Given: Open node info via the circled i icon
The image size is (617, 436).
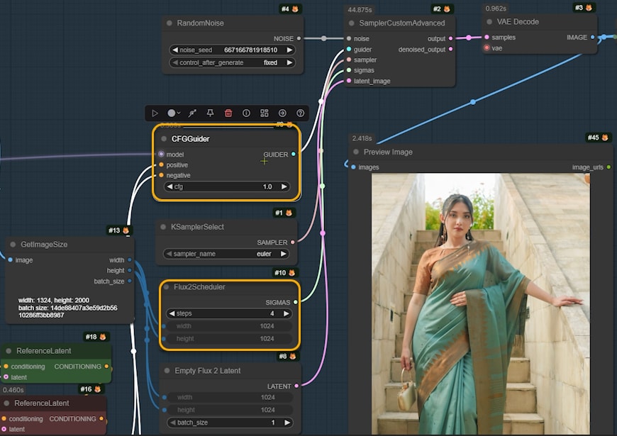Looking at the screenshot, I should (246, 113).
